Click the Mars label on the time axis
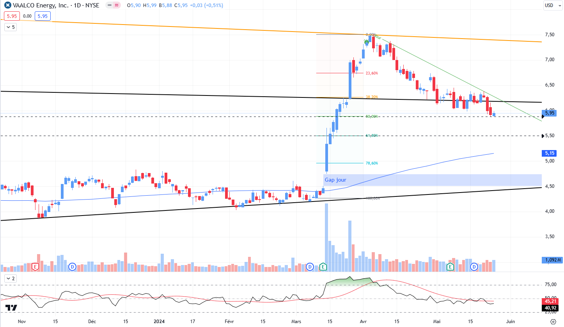The width and height of the screenshot is (564, 327). coord(296,322)
